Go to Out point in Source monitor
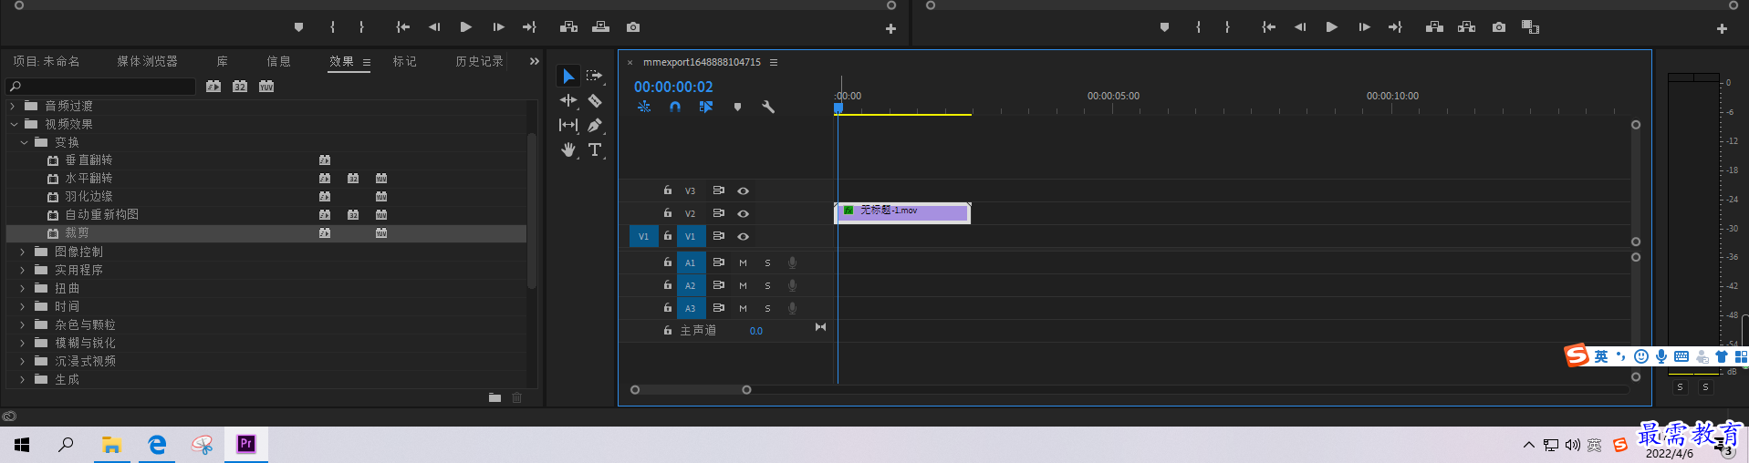 point(529,27)
